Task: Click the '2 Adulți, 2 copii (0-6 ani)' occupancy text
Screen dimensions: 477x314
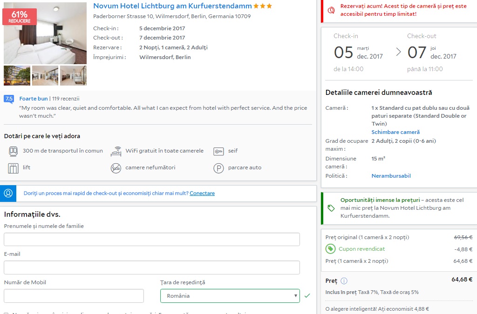Action: pos(404,141)
